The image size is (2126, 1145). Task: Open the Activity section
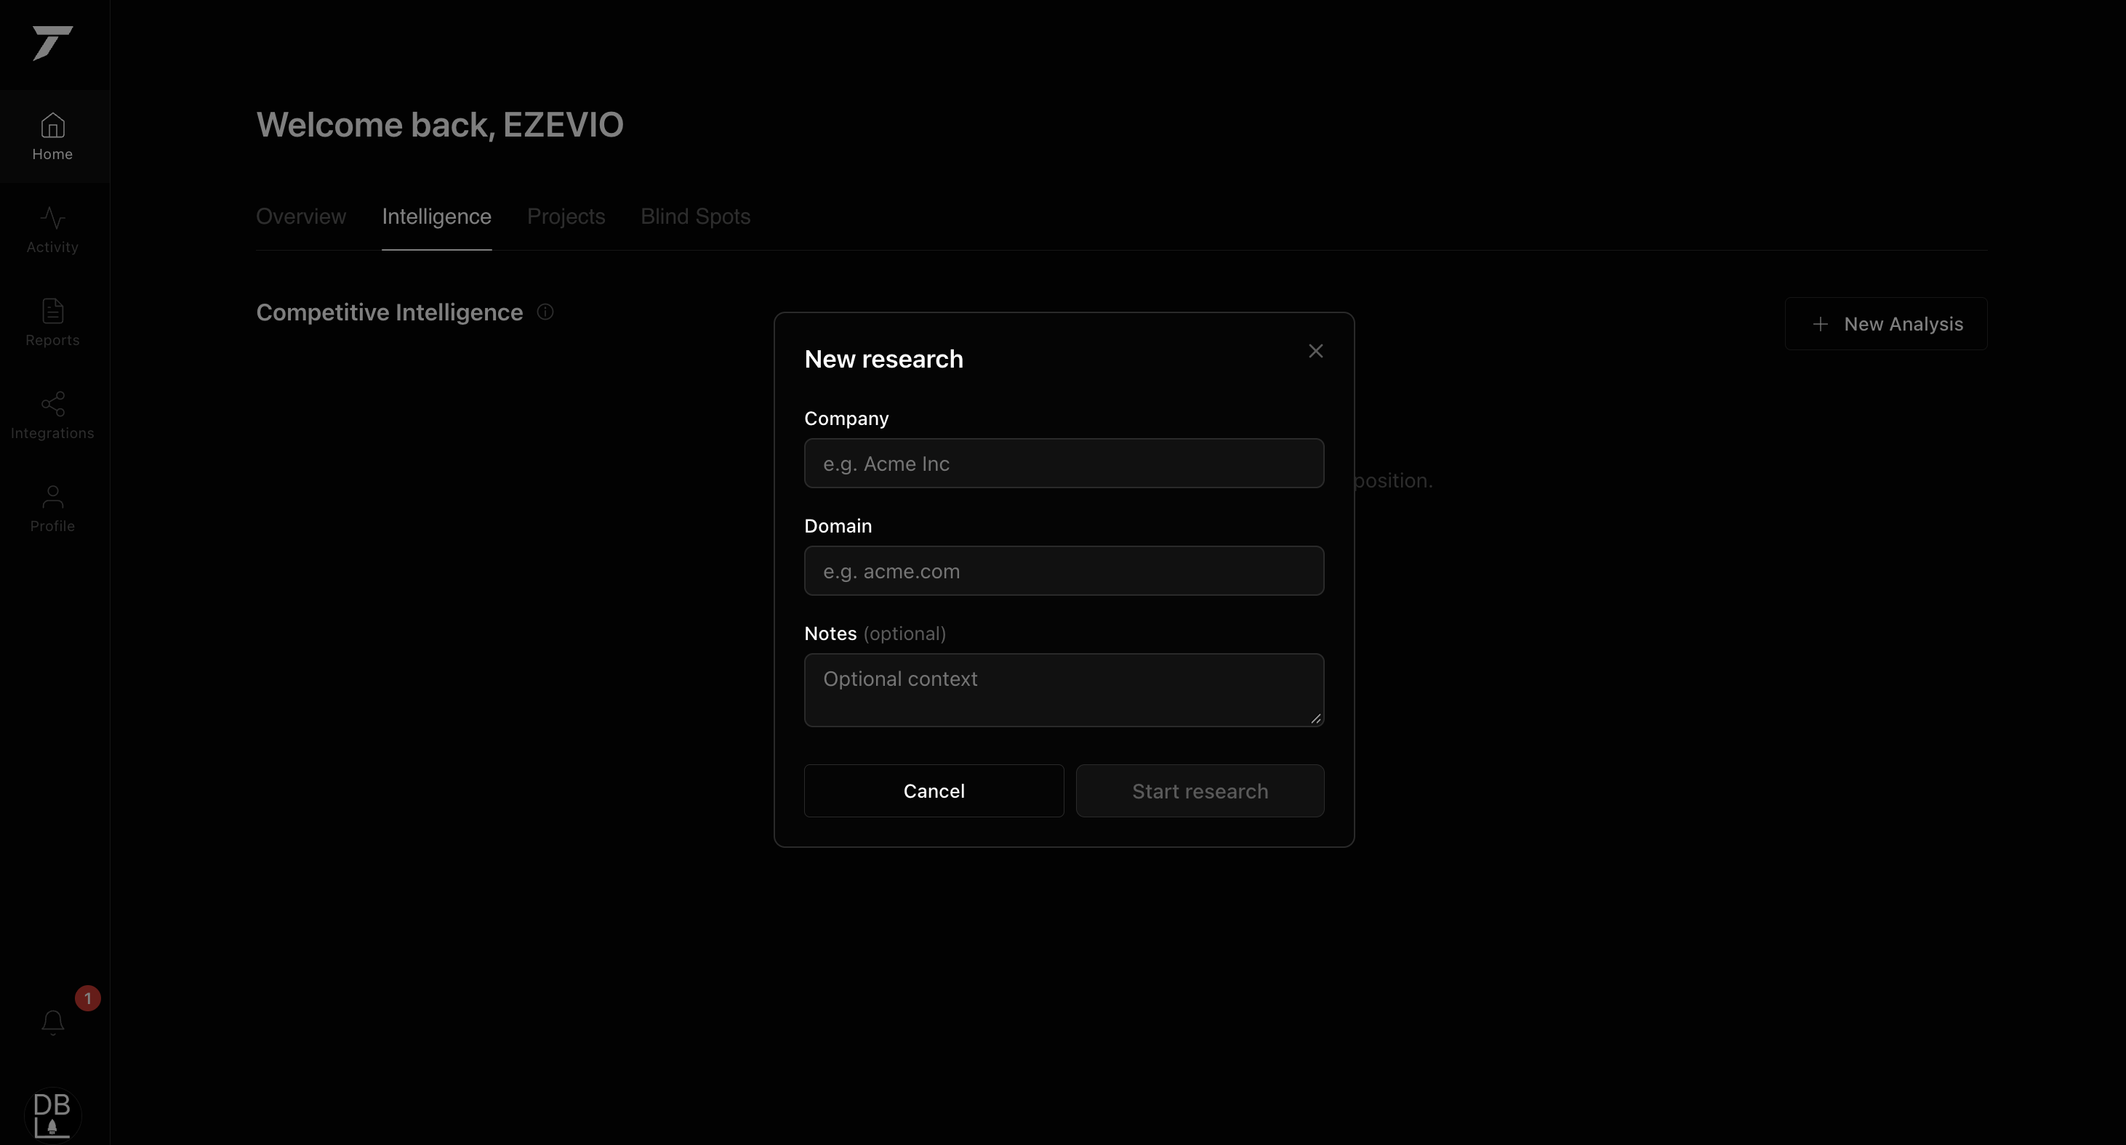(x=53, y=230)
